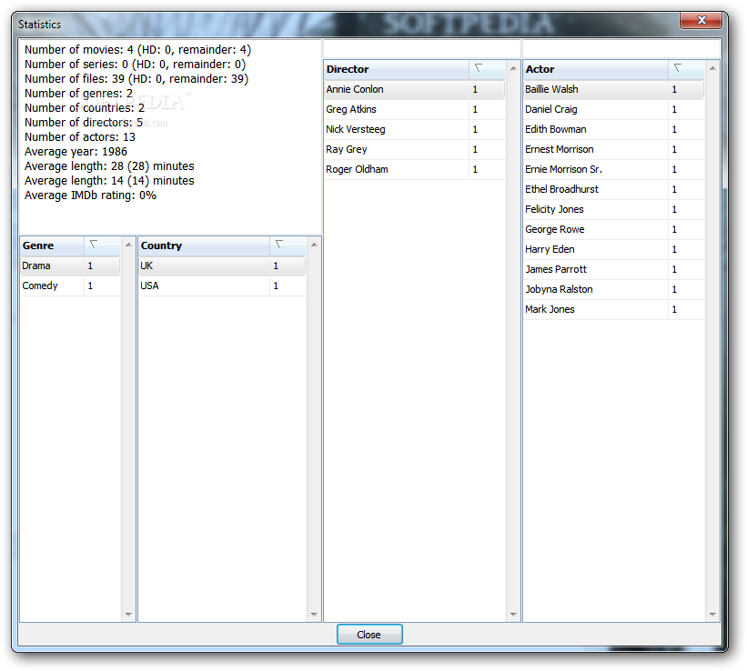747x671 pixels.
Task: Sort Genre table by the count column icon
Action: click(102, 245)
